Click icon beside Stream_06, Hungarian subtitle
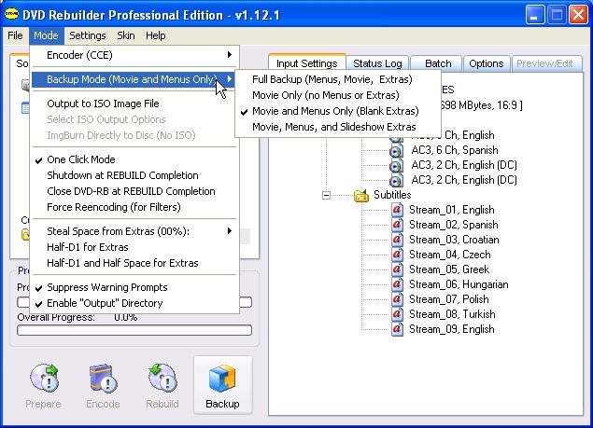 [x=397, y=284]
